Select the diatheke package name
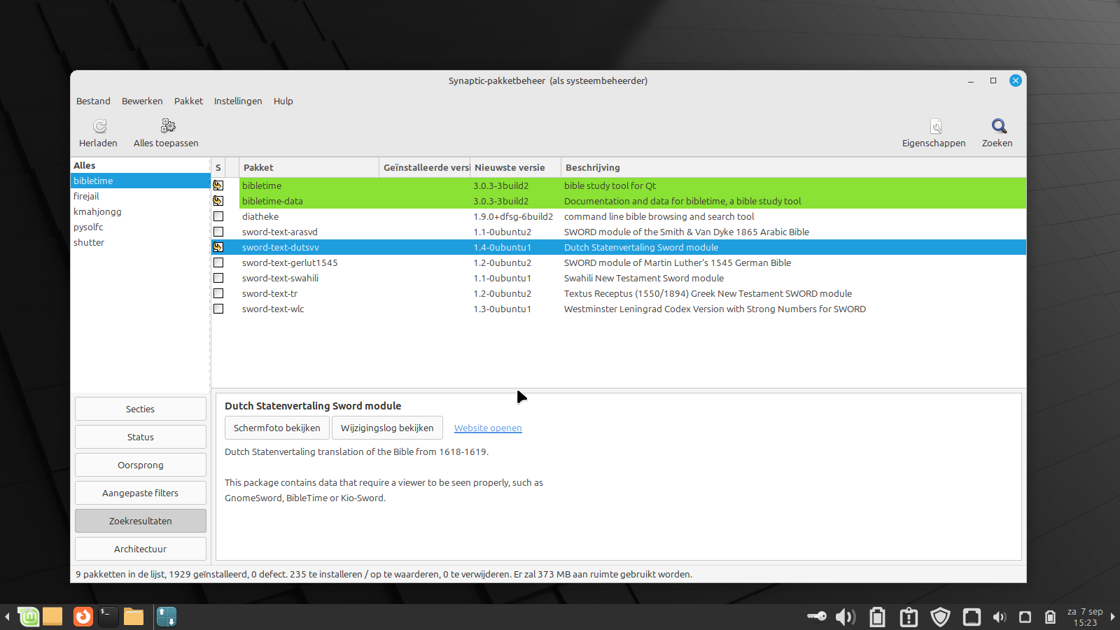Image resolution: width=1120 pixels, height=630 pixels. pyautogui.click(x=260, y=216)
